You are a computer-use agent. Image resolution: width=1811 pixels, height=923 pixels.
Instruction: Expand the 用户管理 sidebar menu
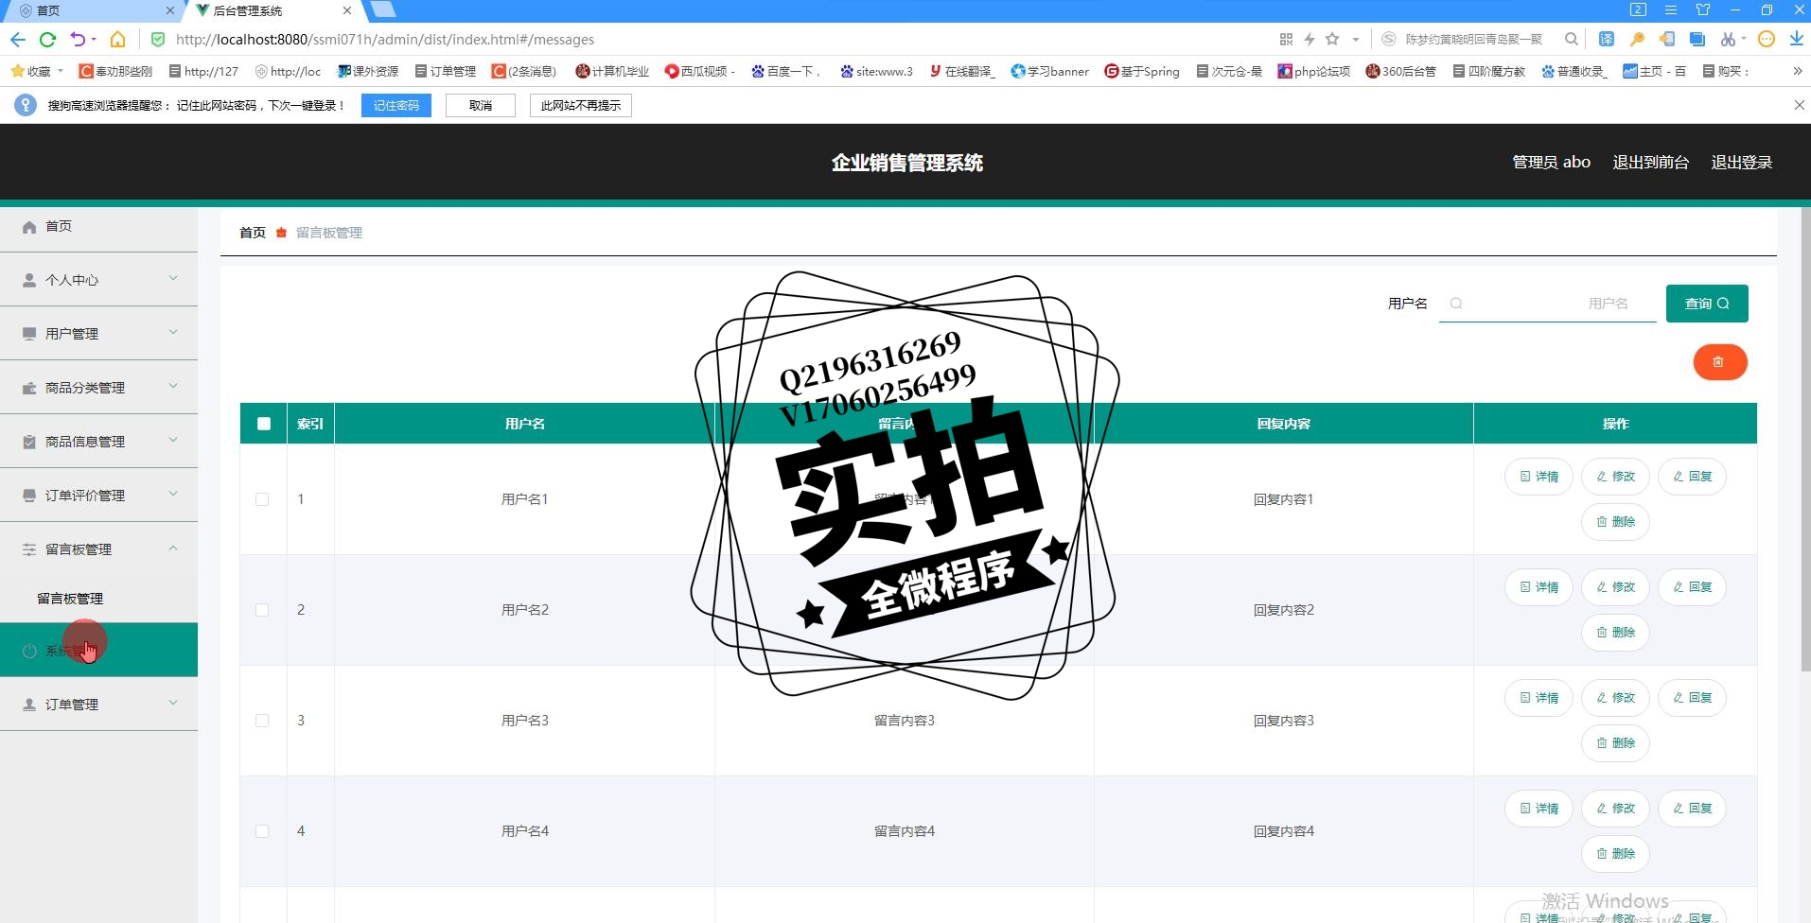click(98, 333)
